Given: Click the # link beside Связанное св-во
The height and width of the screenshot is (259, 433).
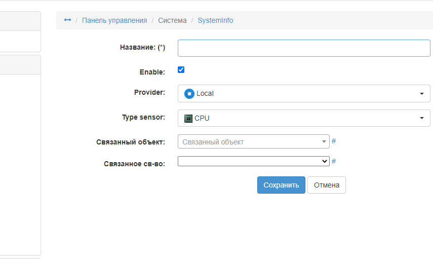Looking at the screenshot, I should (x=334, y=161).
